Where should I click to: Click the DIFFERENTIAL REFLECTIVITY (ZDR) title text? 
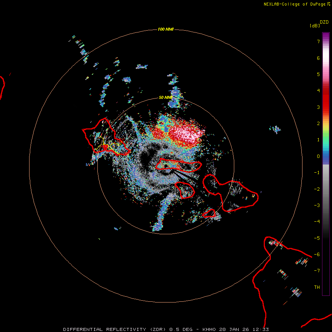[115, 329]
